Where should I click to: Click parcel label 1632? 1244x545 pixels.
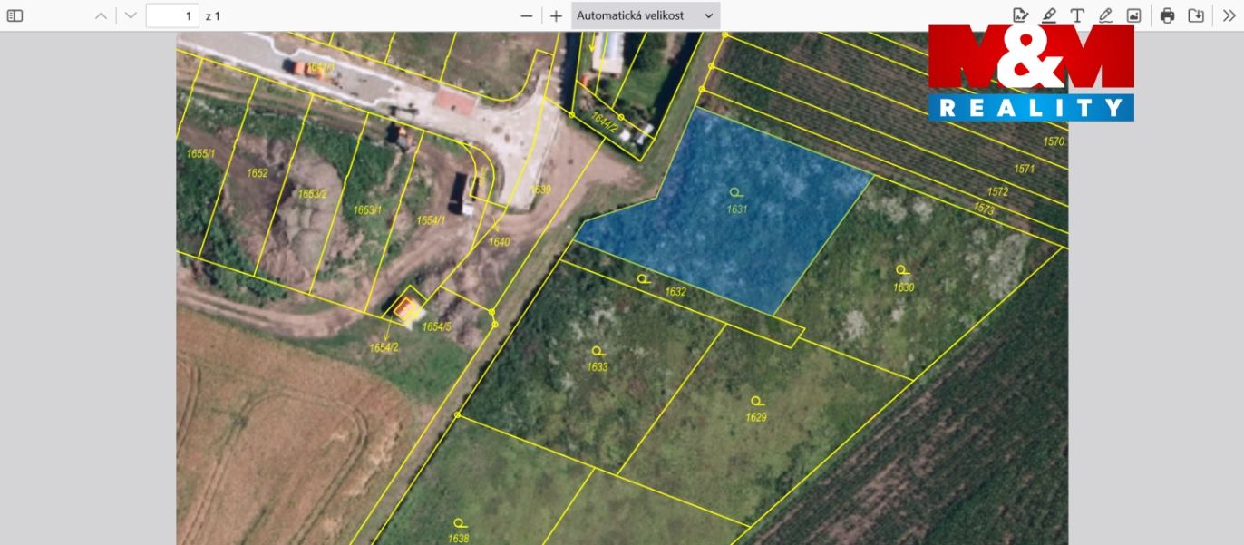(675, 292)
